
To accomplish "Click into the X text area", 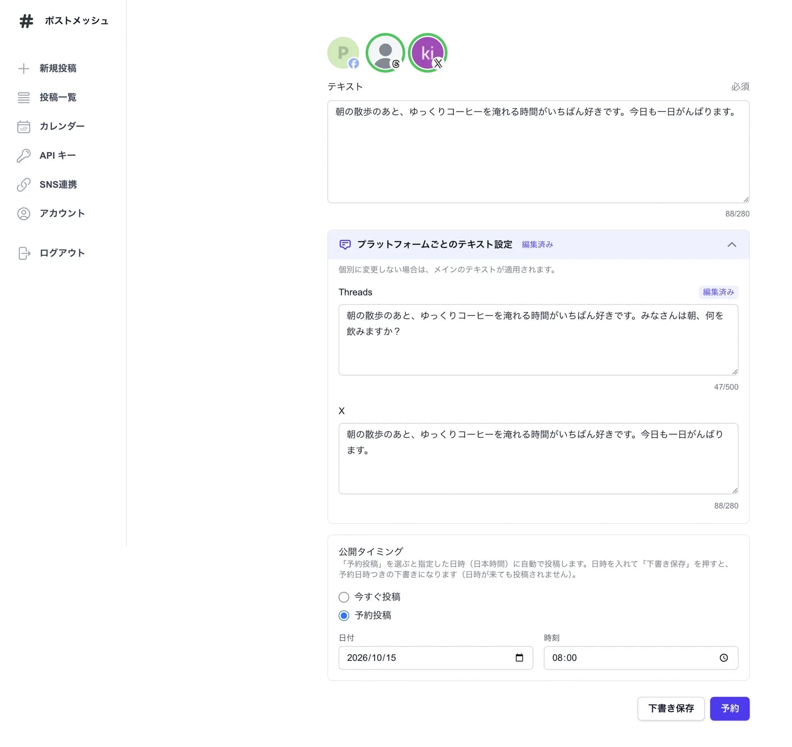I will coord(538,458).
